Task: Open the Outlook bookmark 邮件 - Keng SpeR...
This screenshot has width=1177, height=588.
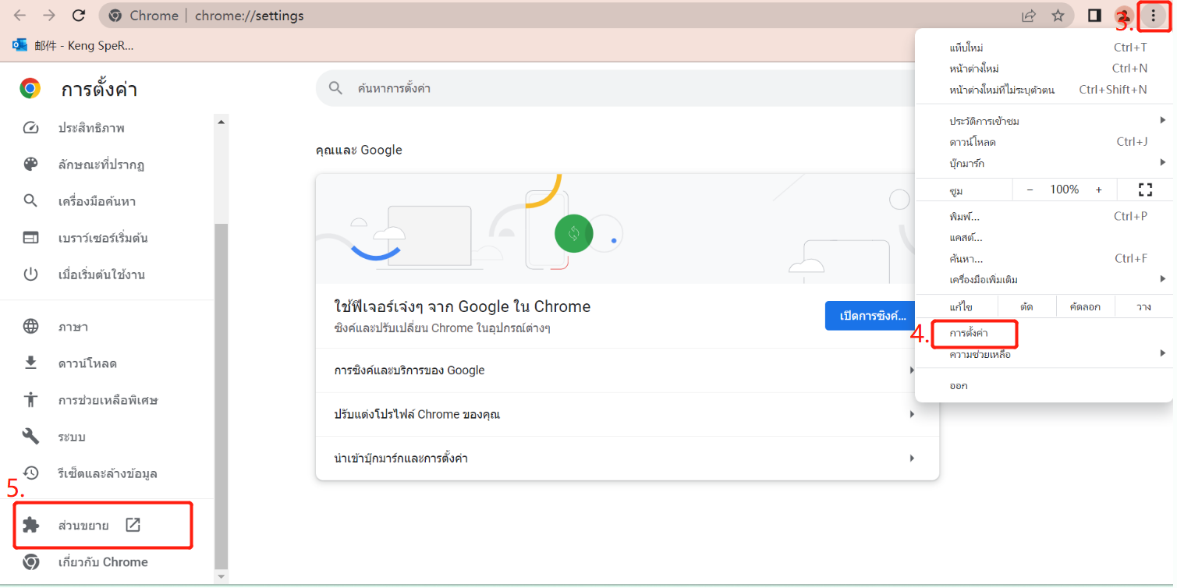Action: coord(73,45)
